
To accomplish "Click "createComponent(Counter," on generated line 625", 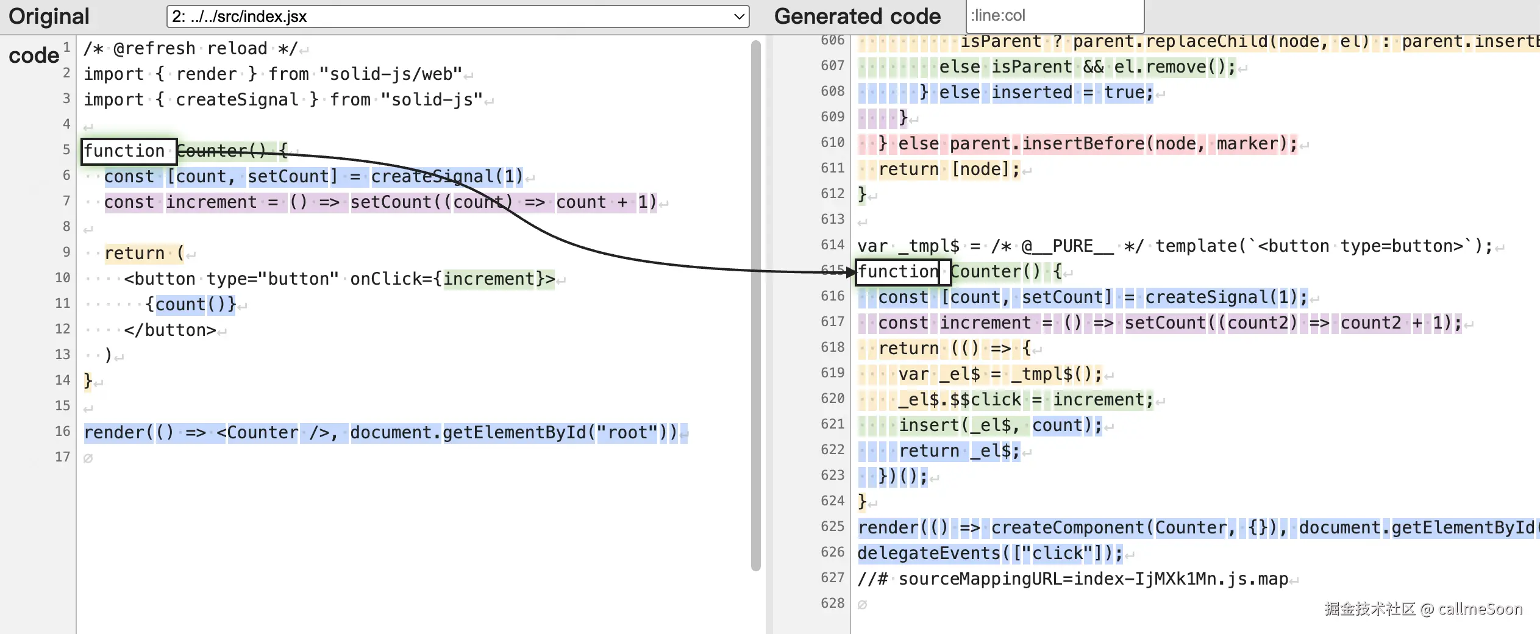I will 1113,527.
